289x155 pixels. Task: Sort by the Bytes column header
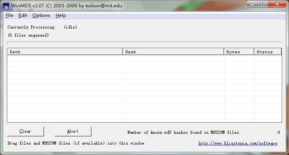(239, 52)
